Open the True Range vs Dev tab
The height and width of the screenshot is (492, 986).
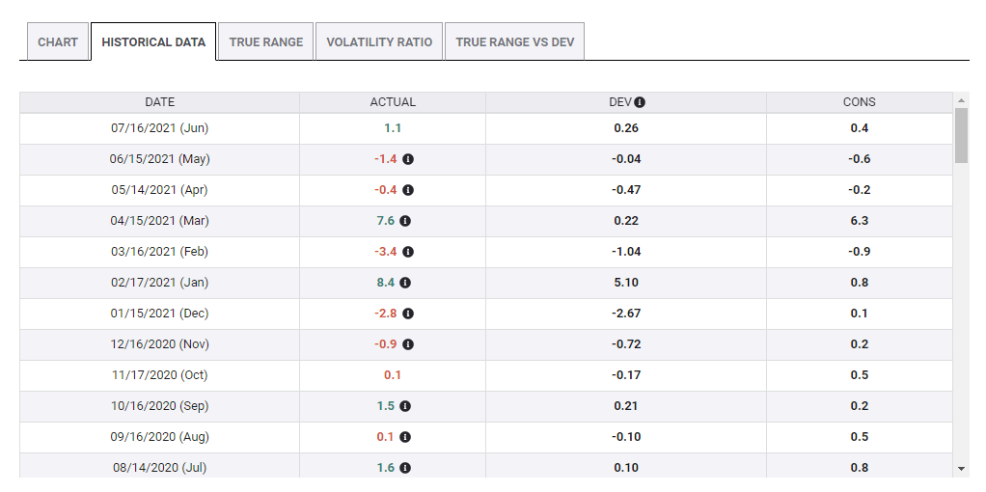[x=514, y=42]
